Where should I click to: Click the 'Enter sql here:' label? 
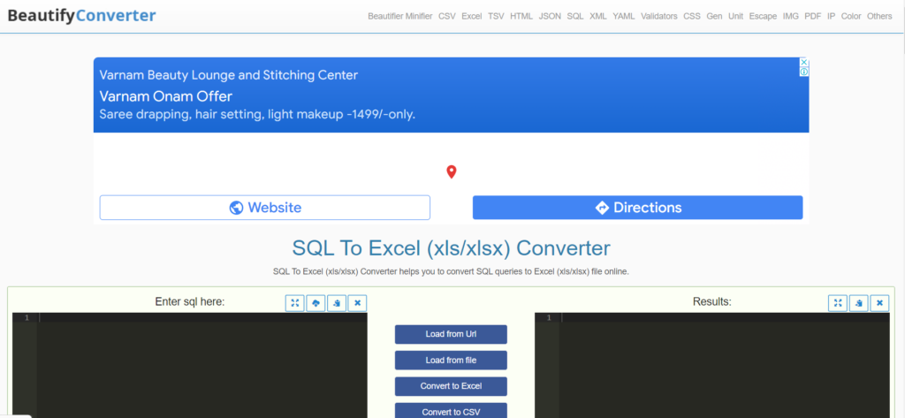coord(190,301)
